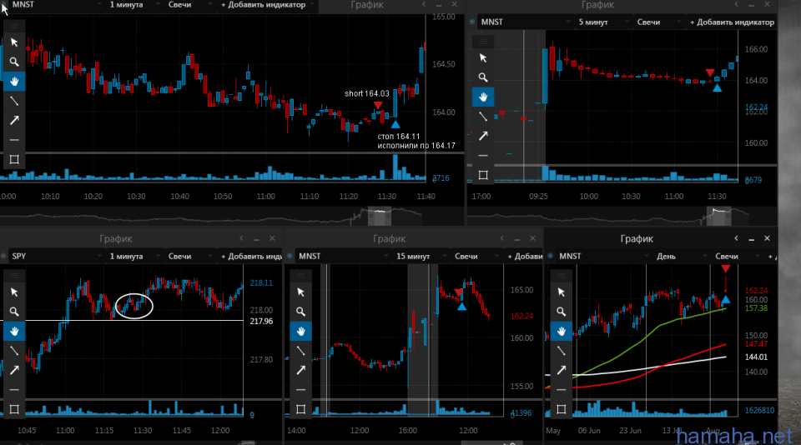This screenshot has height=445, width=801.
Task: Open 'День' timeframe dropdown in daily chart
Action: [x=681, y=256]
